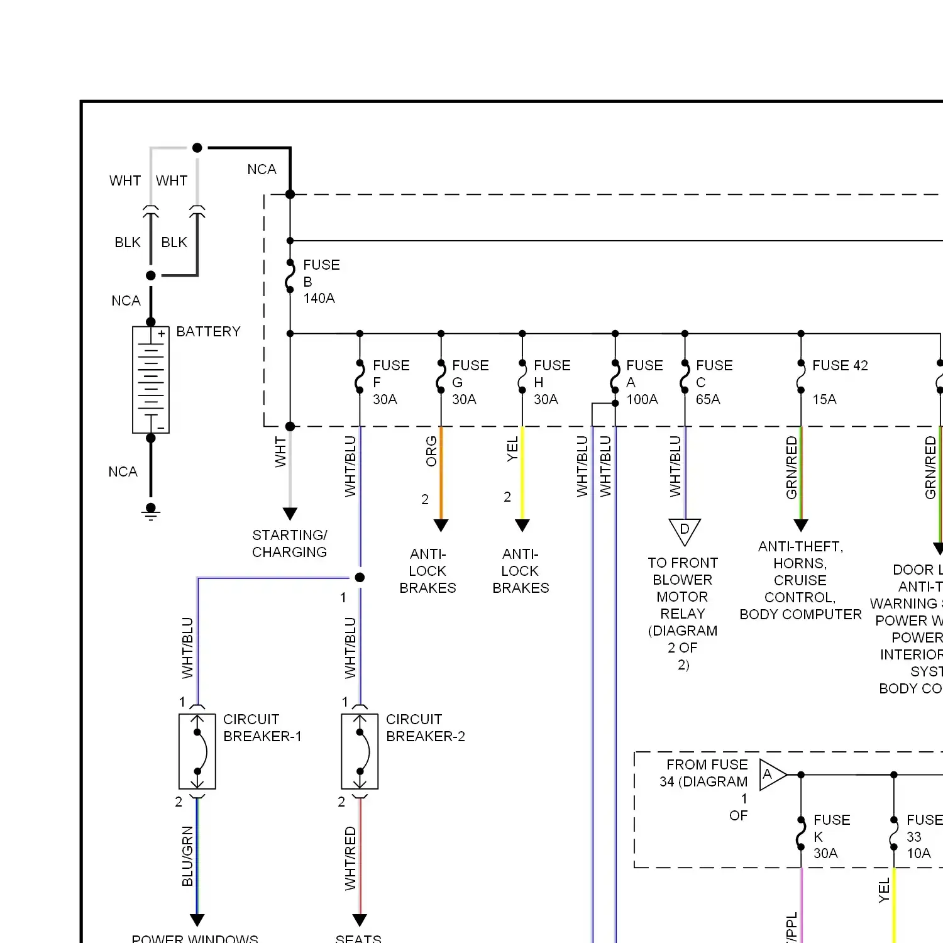
Task: Click the TO FRONT BLOWER MOTOR RELAY text
Action: tap(683, 614)
